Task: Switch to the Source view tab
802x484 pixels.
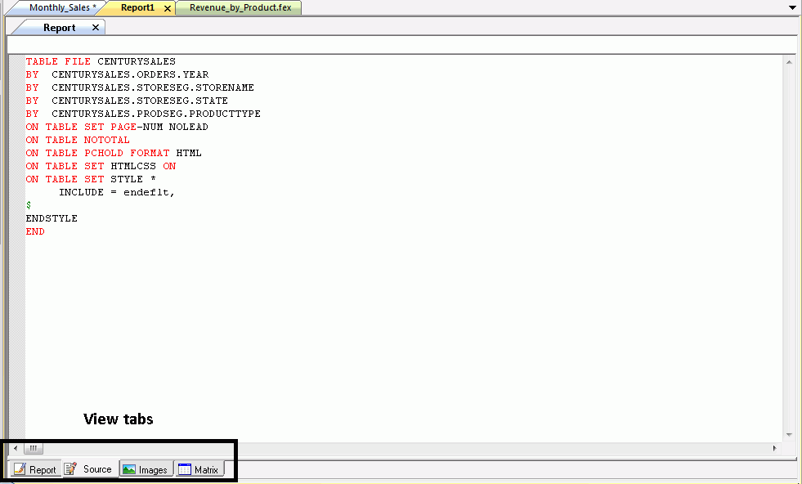Action: pyautogui.click(x=90, y=468)
